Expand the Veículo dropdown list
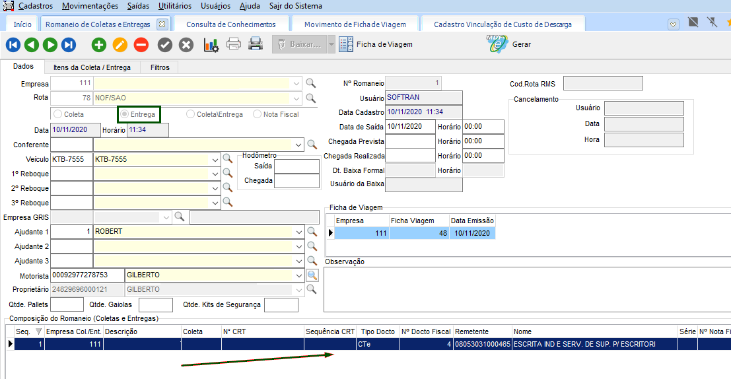The height and width of the screenshot is (379, 731). 215,159
